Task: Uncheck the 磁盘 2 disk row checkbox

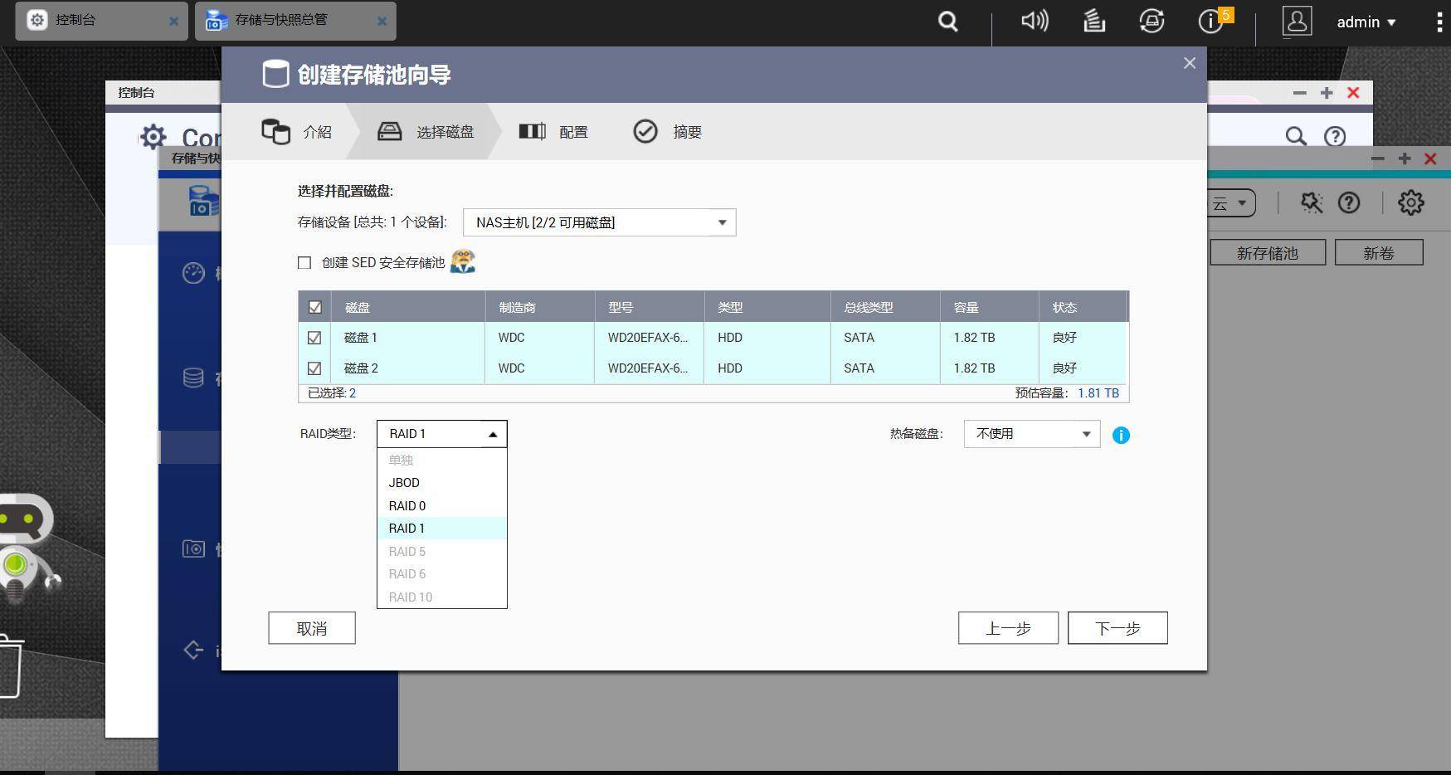Action: 314,368
